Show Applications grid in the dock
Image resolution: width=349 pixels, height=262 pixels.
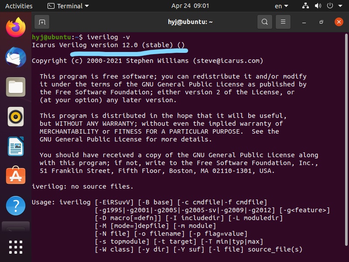(x=15, y=248)
